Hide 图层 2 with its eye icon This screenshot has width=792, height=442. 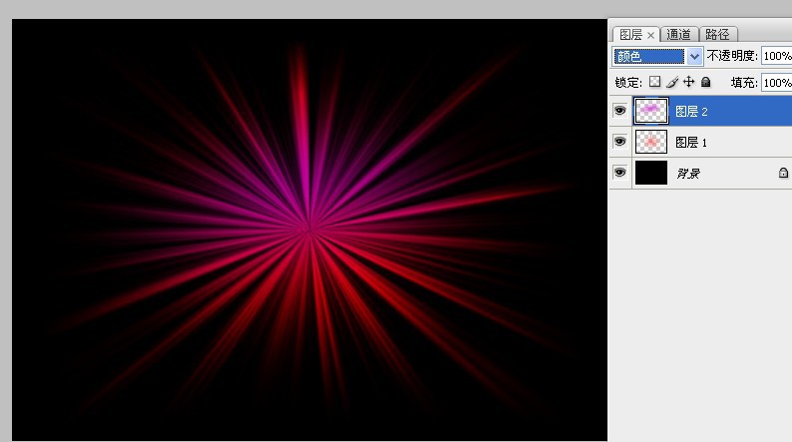click(x=619, y=111)
